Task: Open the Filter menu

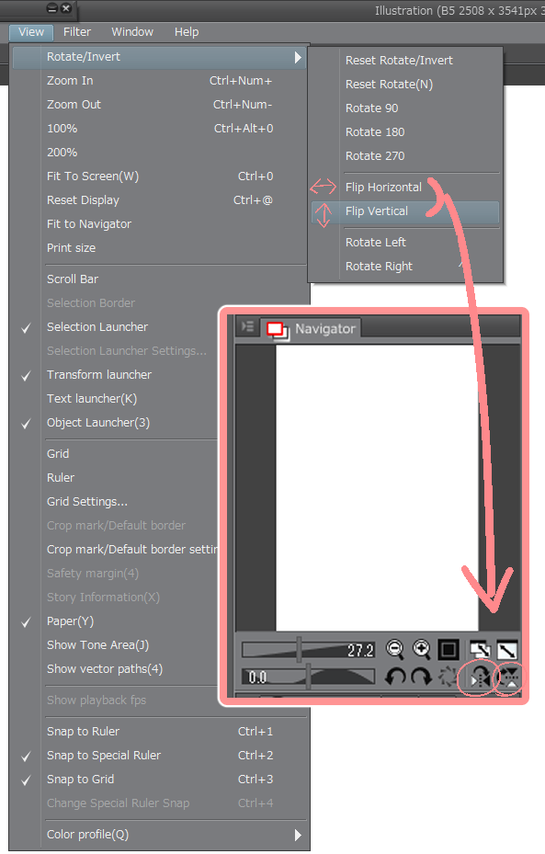Action: point(77,32)
